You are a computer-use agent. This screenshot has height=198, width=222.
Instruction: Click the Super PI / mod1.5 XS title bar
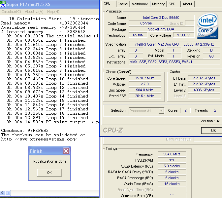[x=49, y=4]
